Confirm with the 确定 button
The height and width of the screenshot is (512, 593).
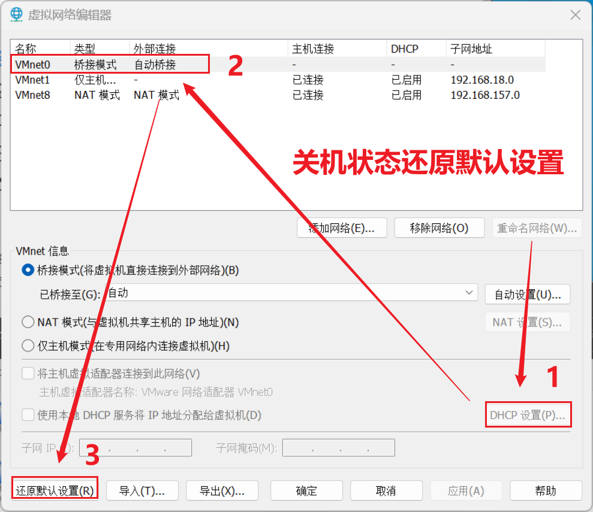point(307,490)
